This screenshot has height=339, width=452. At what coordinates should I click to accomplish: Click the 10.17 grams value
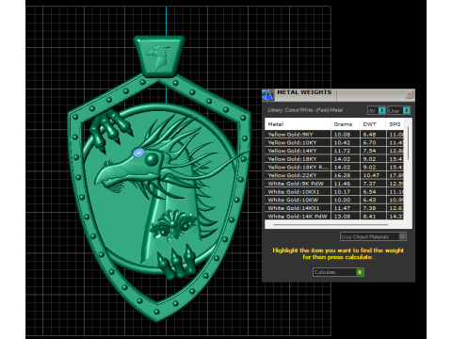(342, 191)
